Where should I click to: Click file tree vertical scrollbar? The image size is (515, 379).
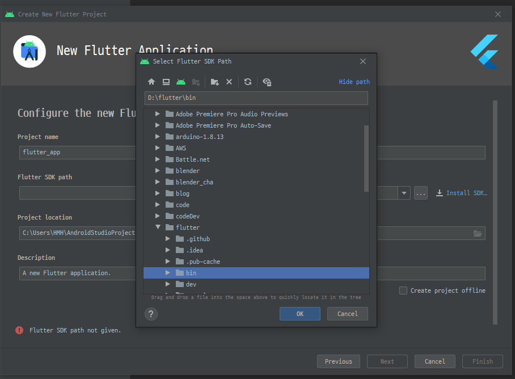(366, 158)
